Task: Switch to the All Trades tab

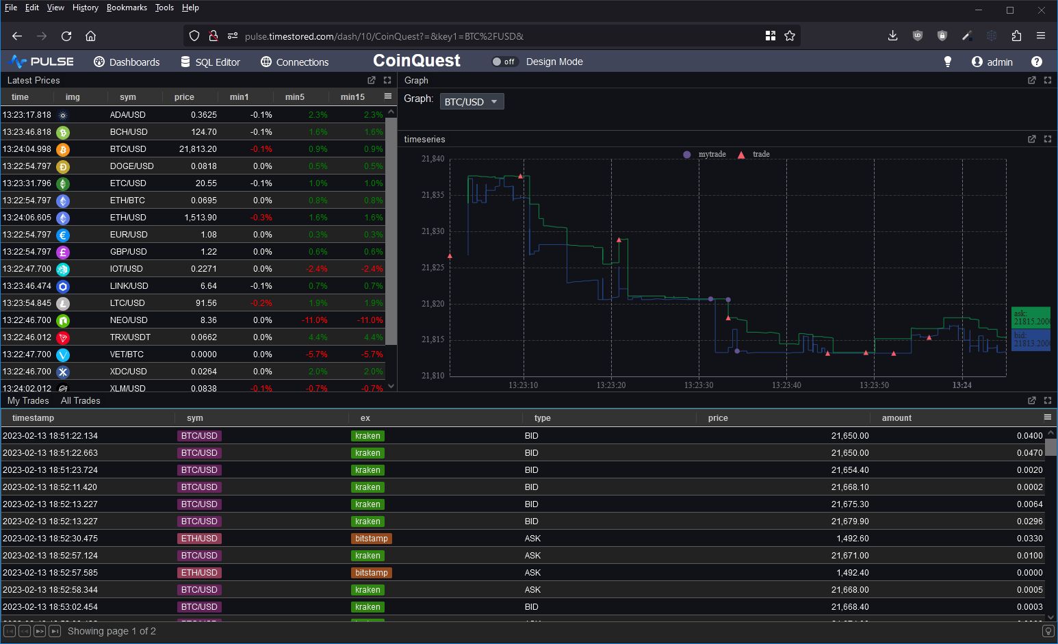Action: tap(80, 400)
